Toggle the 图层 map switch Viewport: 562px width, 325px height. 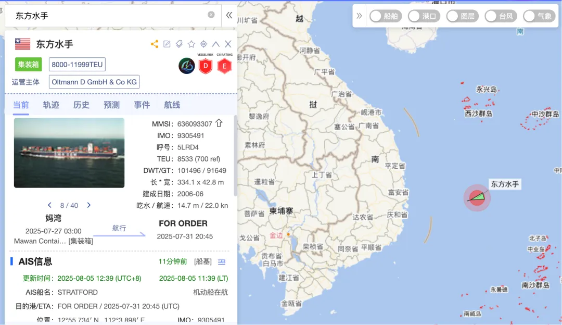pos(462,16)
